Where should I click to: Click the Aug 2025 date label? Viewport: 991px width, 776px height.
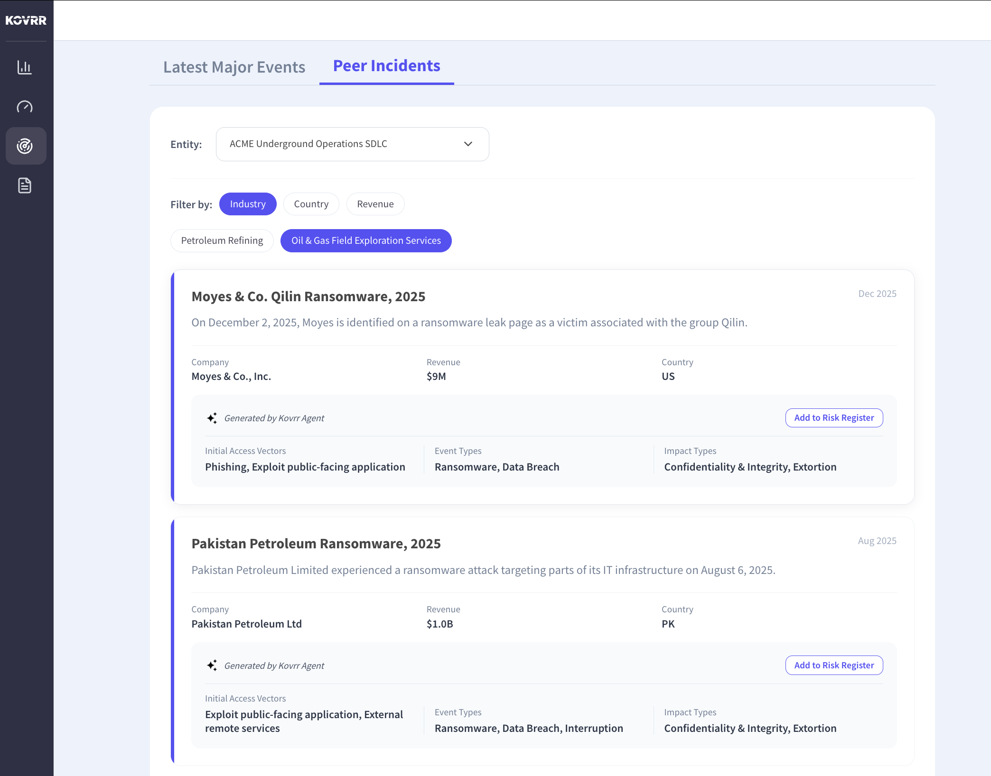pos(877,541)
